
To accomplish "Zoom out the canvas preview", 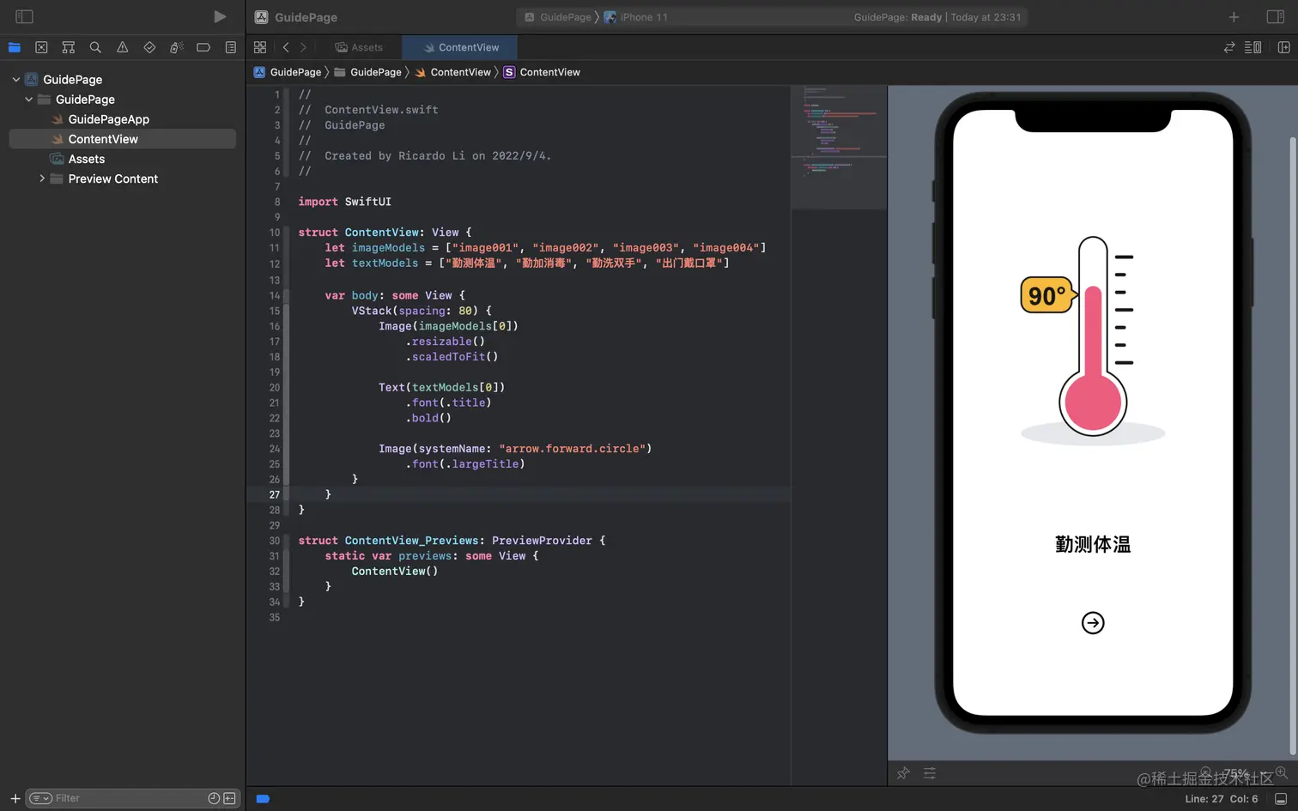I will [1205, 772].
